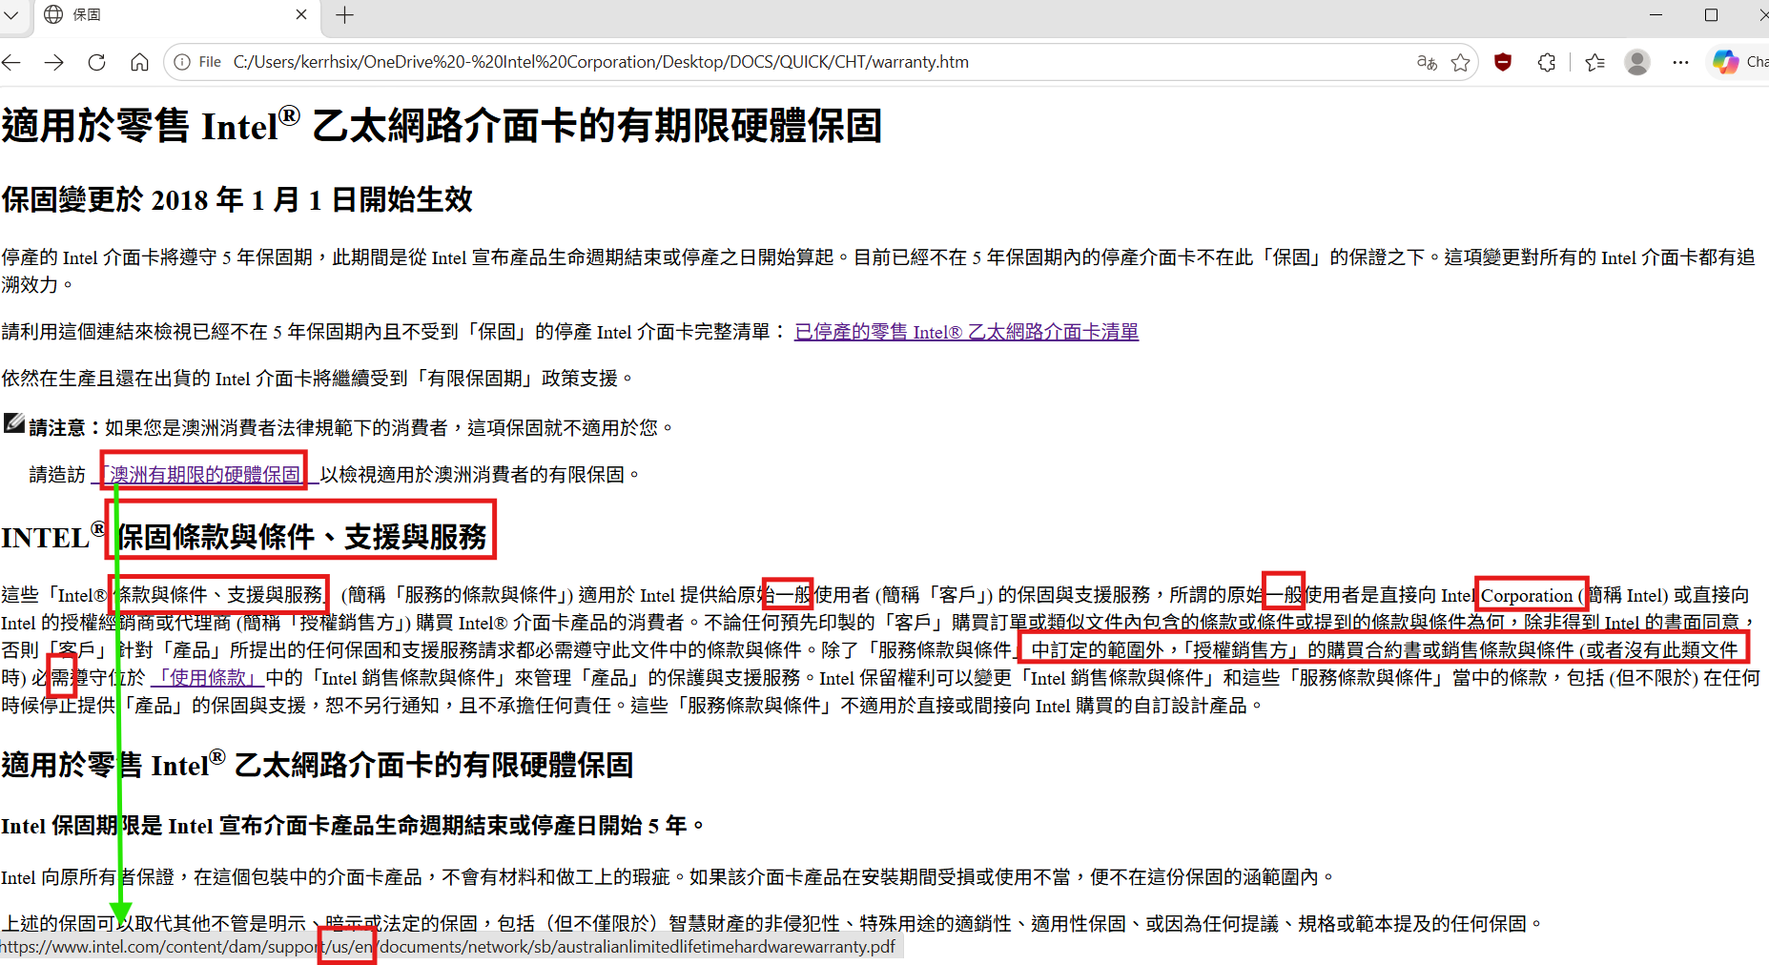Maximize the browser window

click(1712, 15)
